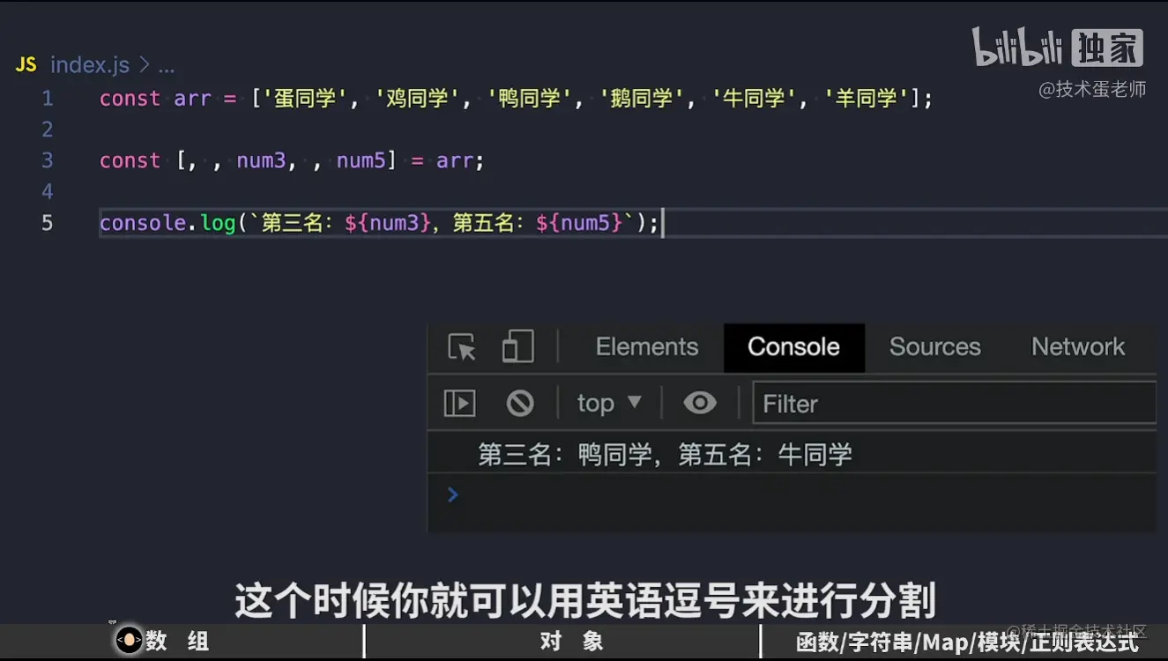The image size is (1168, 661).
Task: Open the Sources panel
Action: (934, 347)
